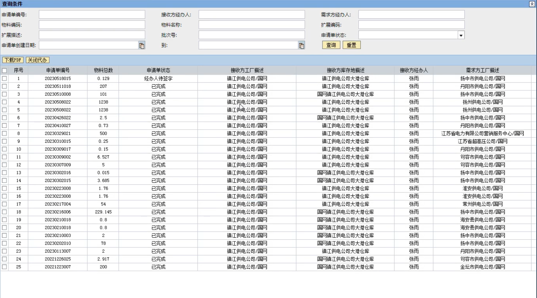Image resolution: width=537 pixels, height=298 pixels.
Task: Click the 查询 button
Action: tap(331, 45)
